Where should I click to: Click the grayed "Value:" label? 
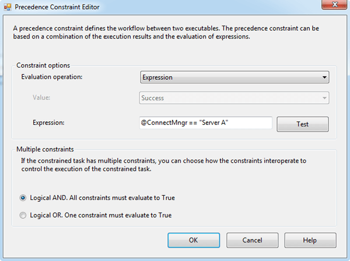click(x=41, y=98)
